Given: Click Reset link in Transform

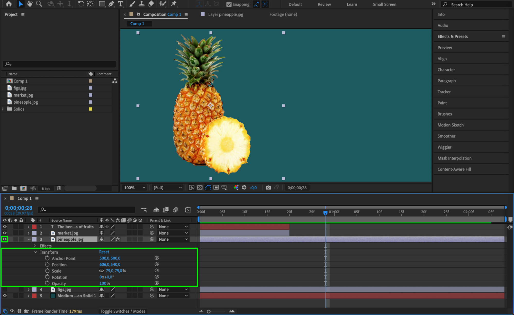Looking at the screenshot, I should [104, 252].
